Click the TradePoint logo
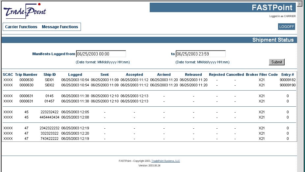This screenshot has height=172, width=305. tap(25, 11)
